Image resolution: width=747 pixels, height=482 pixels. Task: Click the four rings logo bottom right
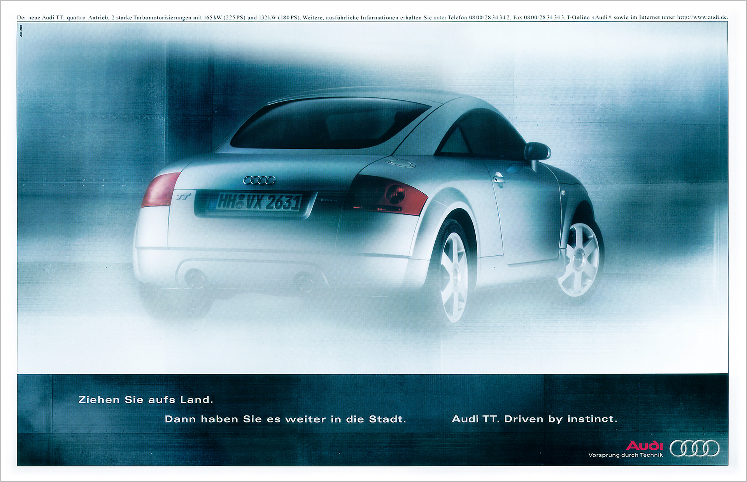[694, 449]
